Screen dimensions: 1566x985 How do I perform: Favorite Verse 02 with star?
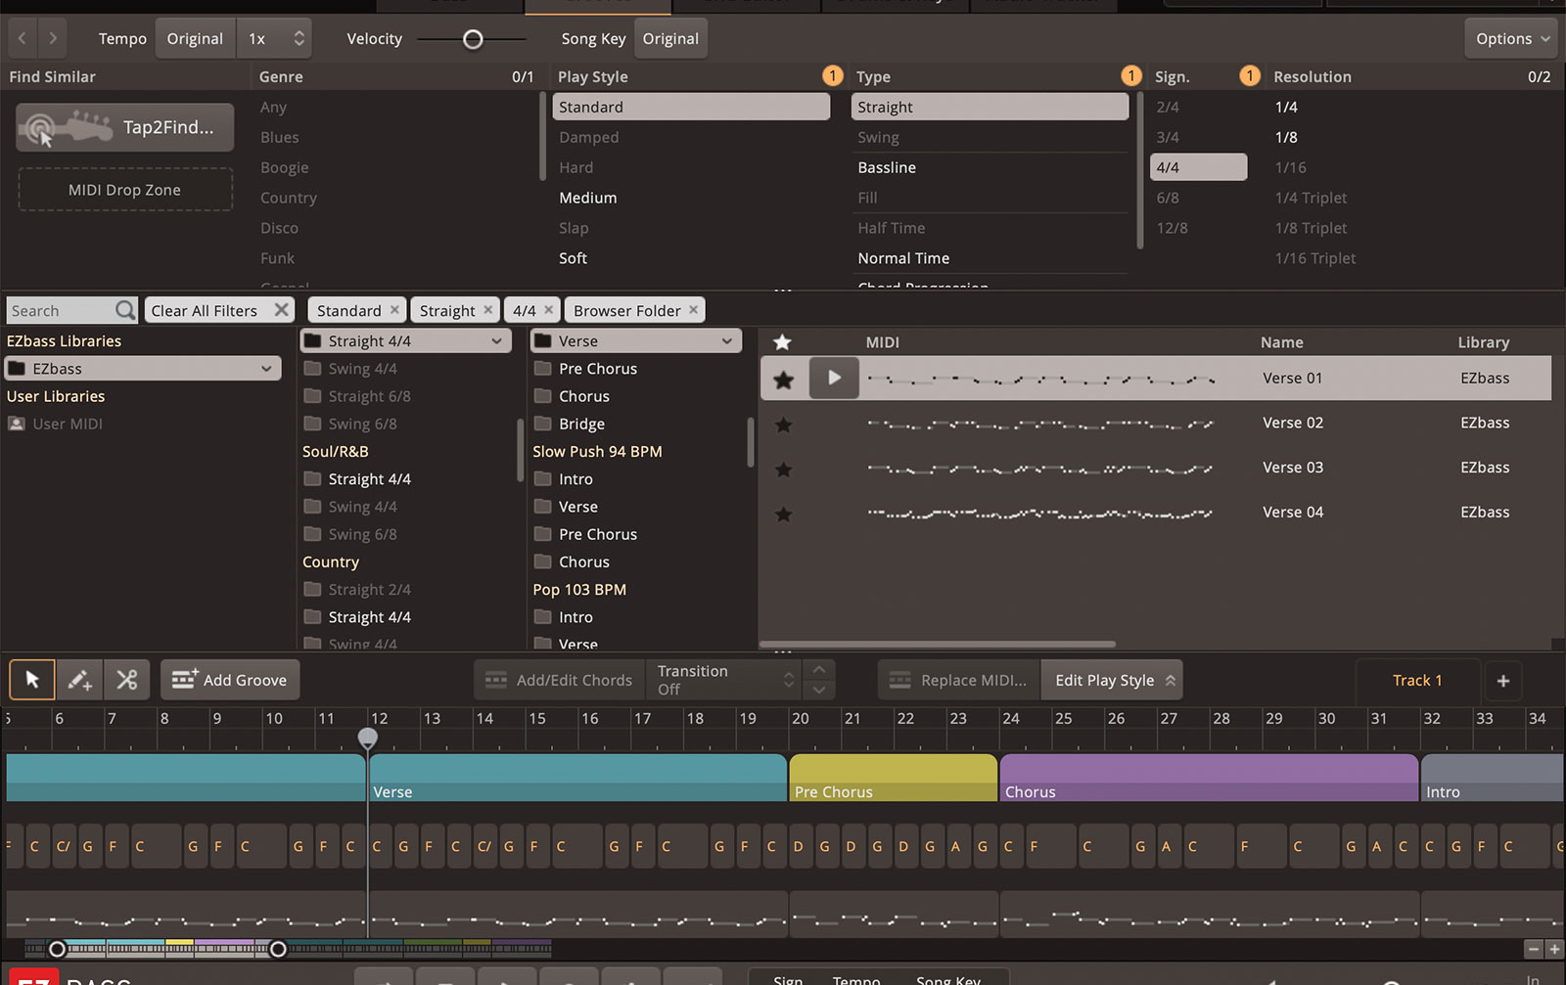pyautogui.click(x=784, y=424)
